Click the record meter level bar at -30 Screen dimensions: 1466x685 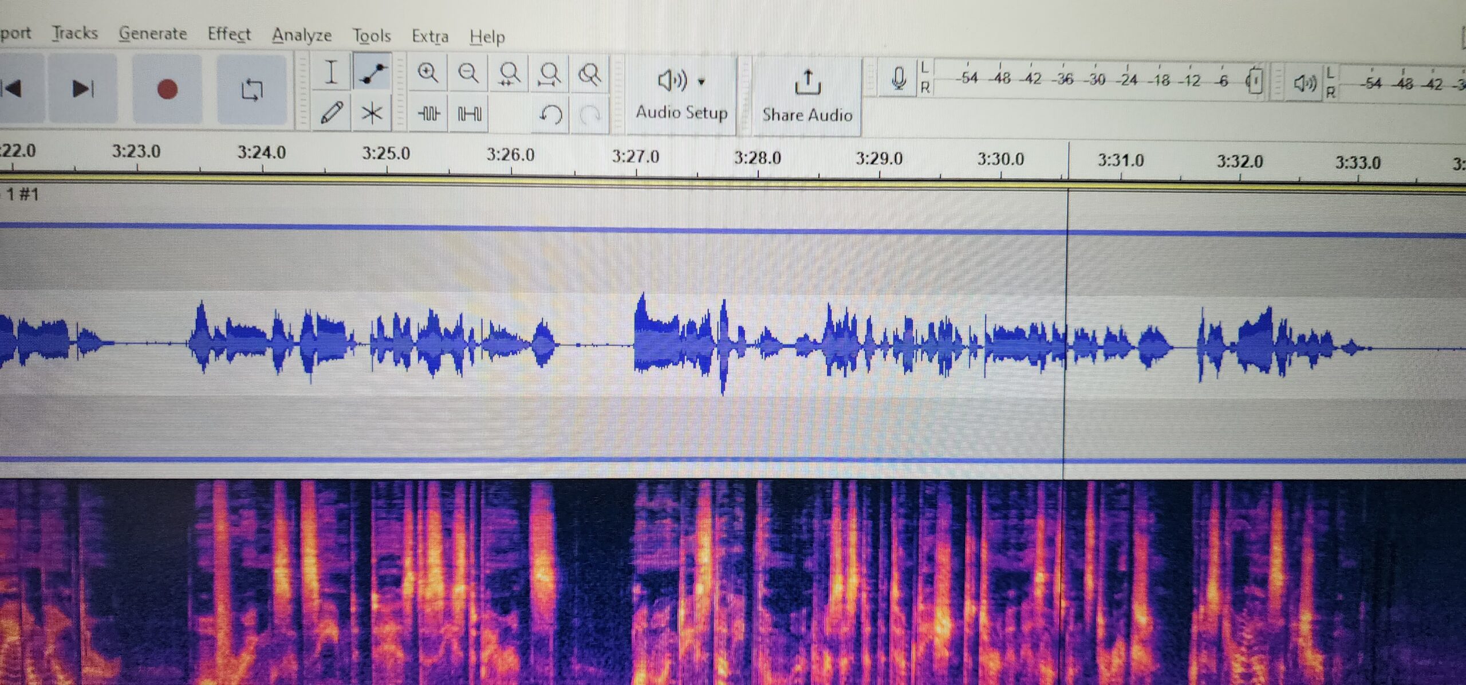(1095, 79)
